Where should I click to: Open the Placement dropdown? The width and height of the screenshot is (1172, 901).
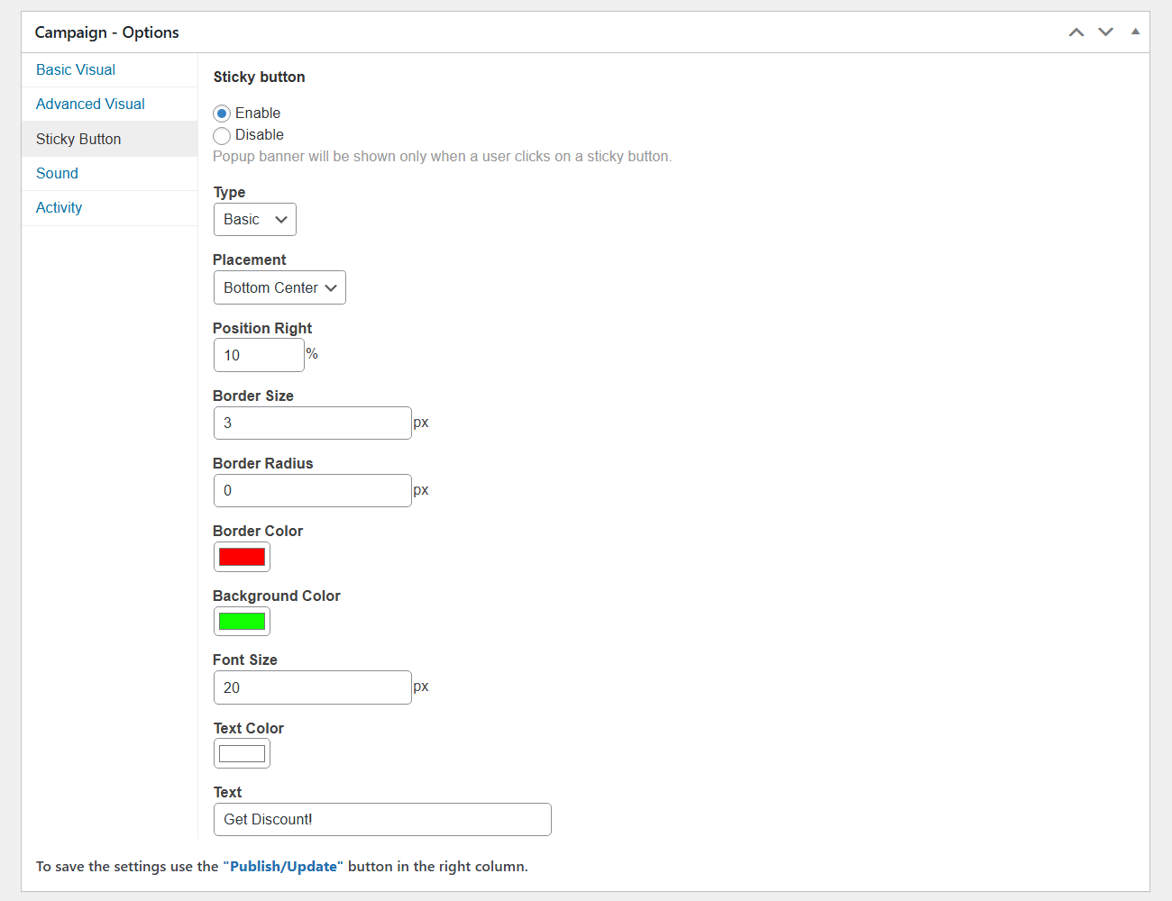tap(279, 288)
